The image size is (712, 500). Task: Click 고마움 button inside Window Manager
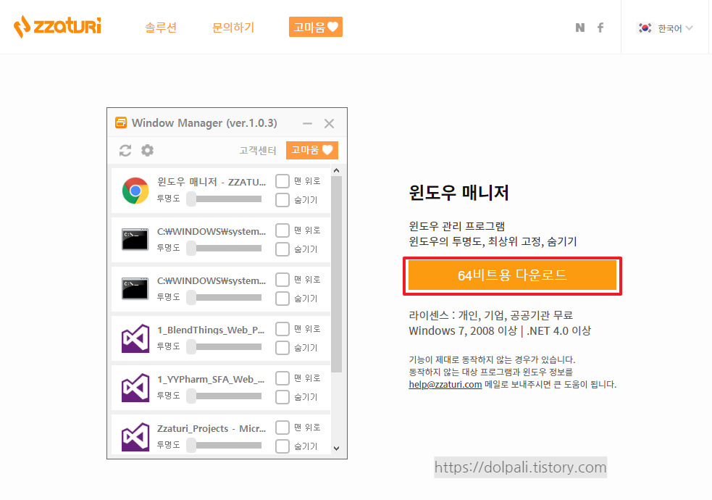[312, 150]
